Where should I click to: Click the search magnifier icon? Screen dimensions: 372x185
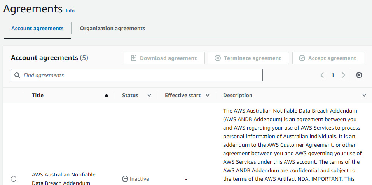tap(17, 75)
